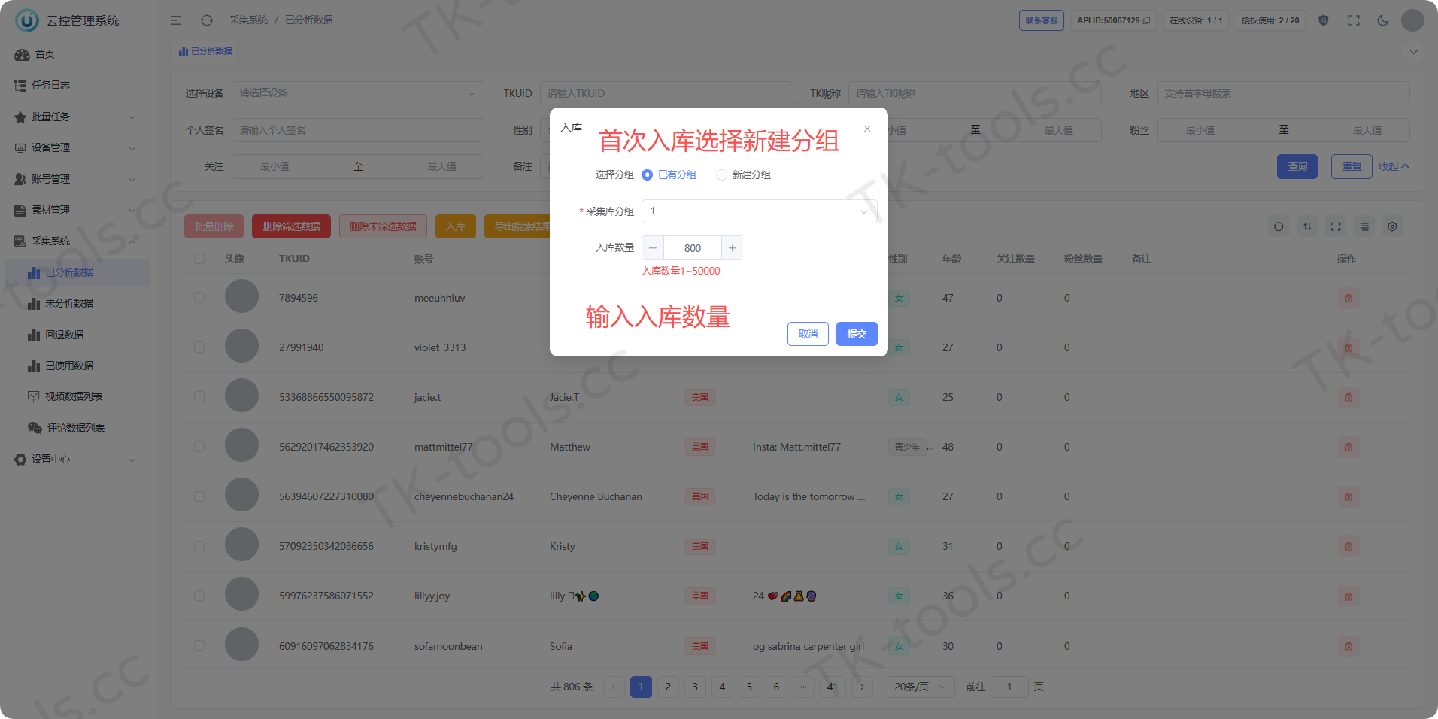Viewport: 1438px width, 719px height.
Task: Click the table sort arrows icon
Action: click(1307, 226)
